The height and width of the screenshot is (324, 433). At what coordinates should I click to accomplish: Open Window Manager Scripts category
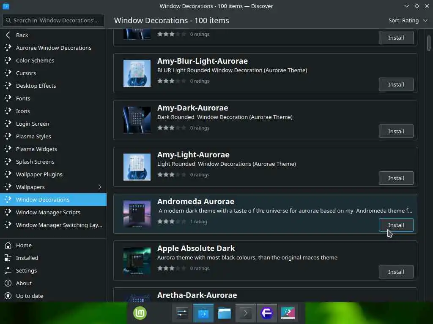coord(53,213)
